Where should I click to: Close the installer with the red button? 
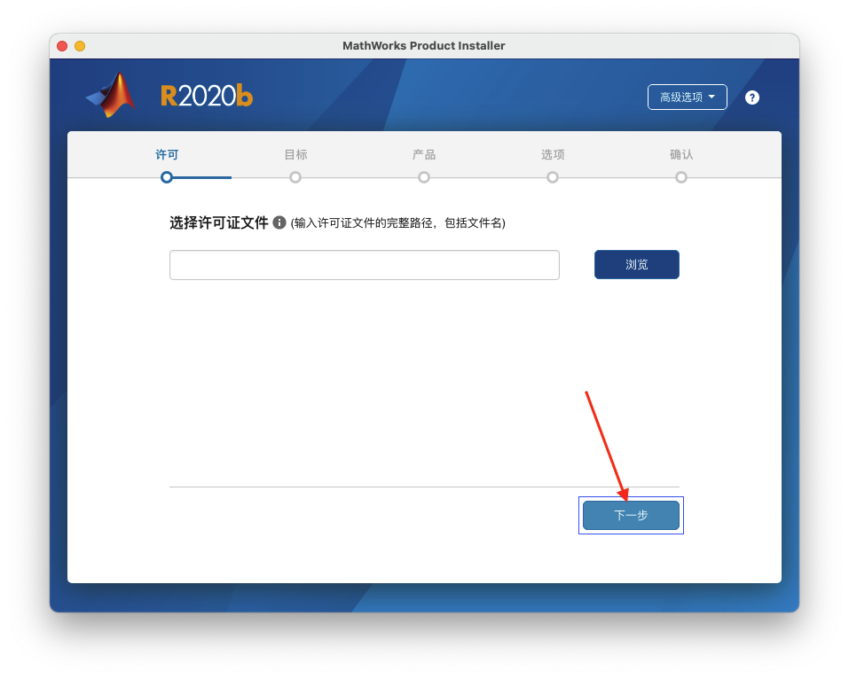coord(62,46)
